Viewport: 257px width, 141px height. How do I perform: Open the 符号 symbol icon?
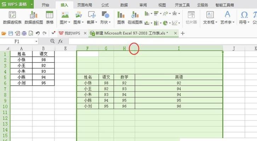[x=244, y=15]
